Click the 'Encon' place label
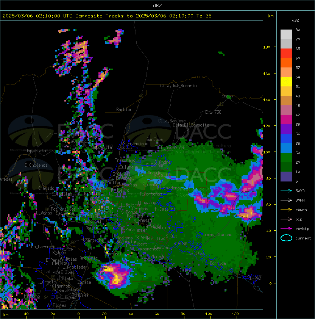The image size is (315, 319). click(227, 96)
